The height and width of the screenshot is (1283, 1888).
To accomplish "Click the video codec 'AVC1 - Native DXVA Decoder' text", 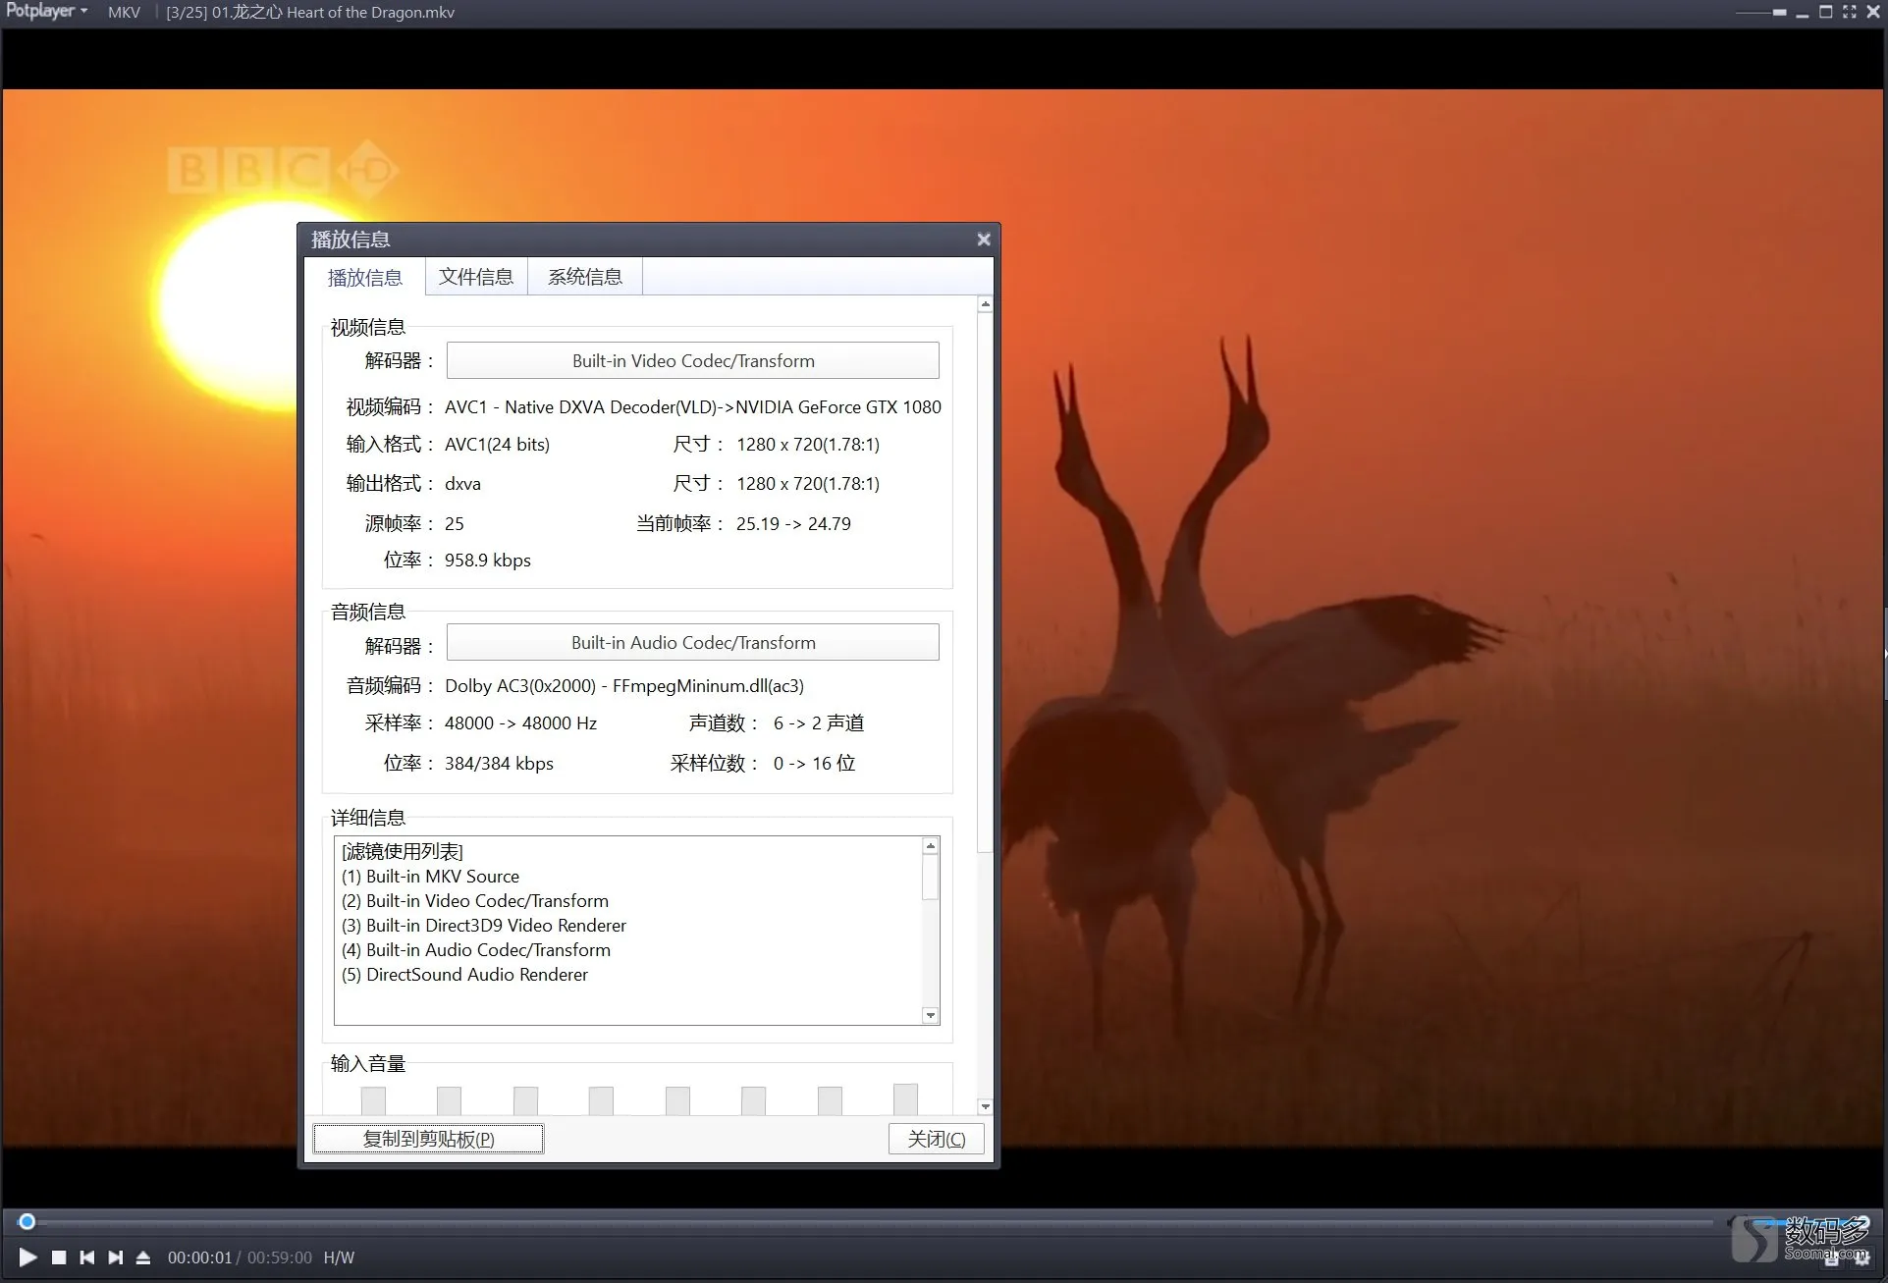I will [x=693, y=406].
